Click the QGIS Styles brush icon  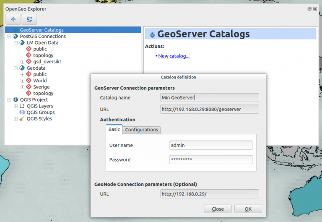point(22,119)
